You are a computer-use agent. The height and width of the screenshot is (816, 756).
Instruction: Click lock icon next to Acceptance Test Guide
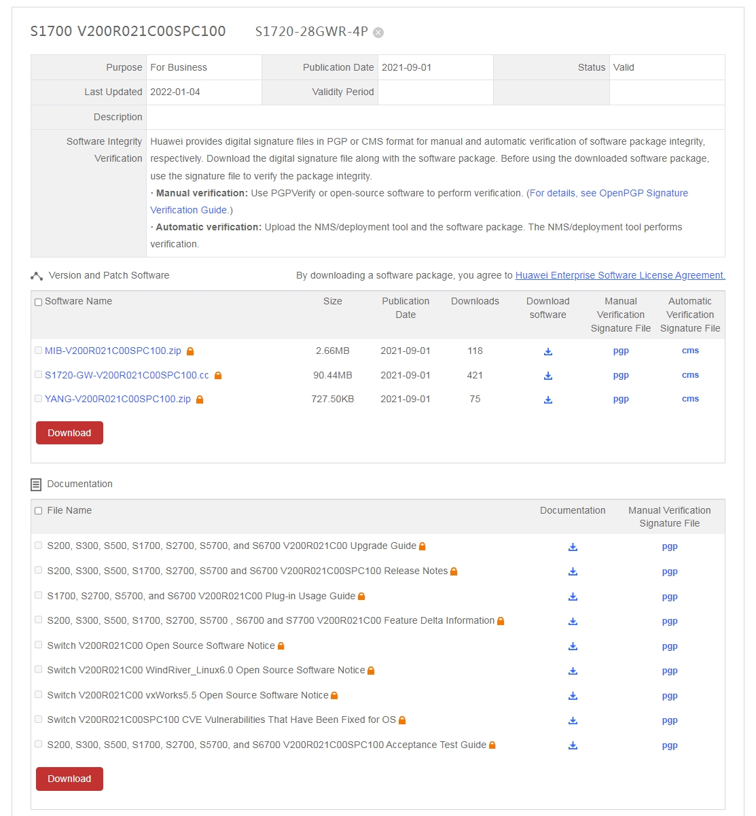(492, 745)
